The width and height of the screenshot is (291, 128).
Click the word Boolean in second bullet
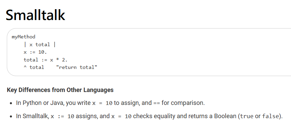click(x=225, y=116)
